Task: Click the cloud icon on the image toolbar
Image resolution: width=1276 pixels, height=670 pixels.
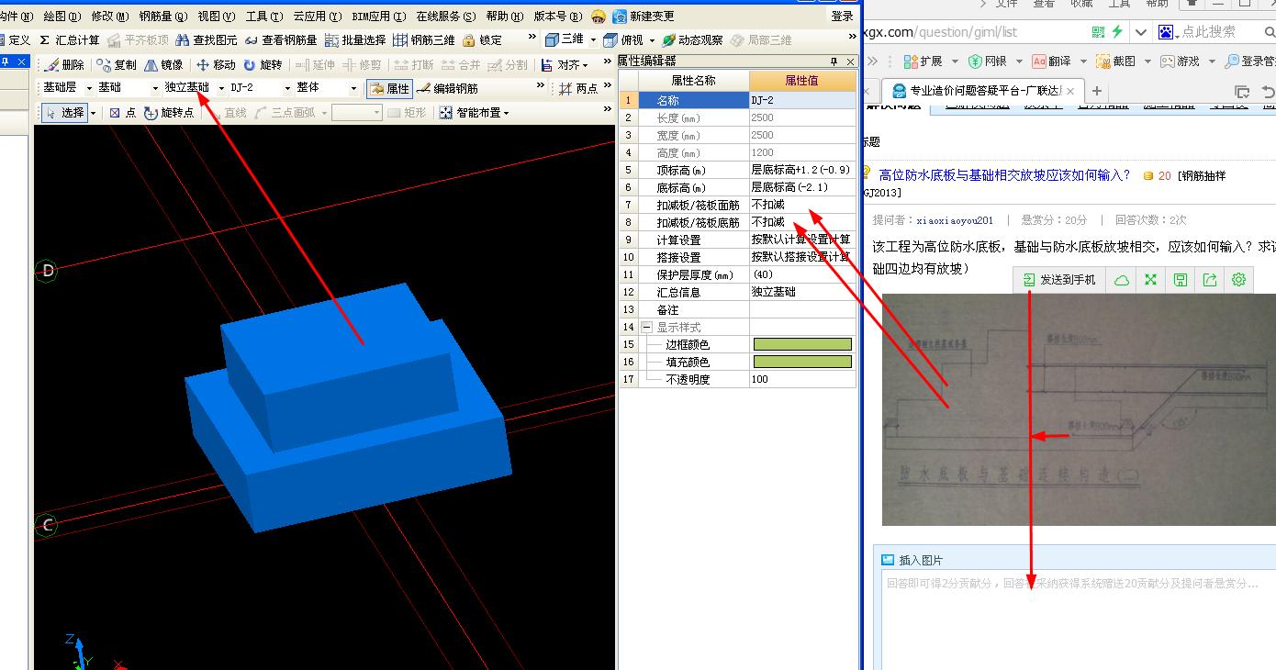Action: pos(1121,280)
